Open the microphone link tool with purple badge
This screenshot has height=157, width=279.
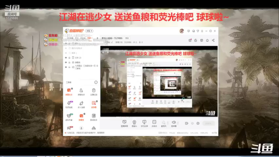69,104
